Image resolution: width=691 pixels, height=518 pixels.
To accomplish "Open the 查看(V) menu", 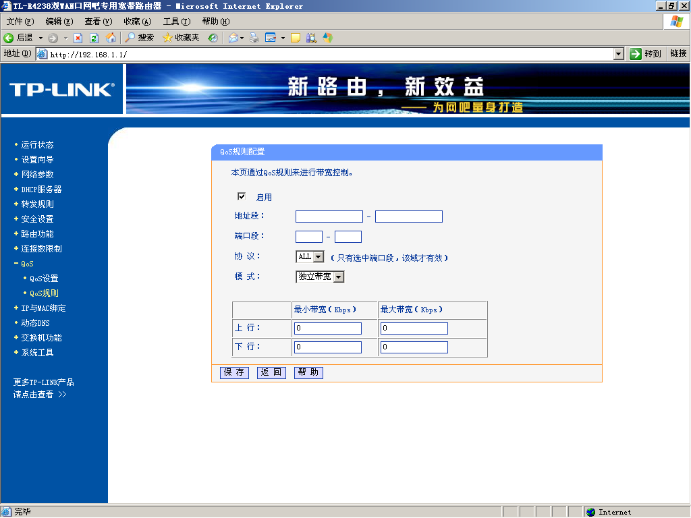I will tap(99, 22).
